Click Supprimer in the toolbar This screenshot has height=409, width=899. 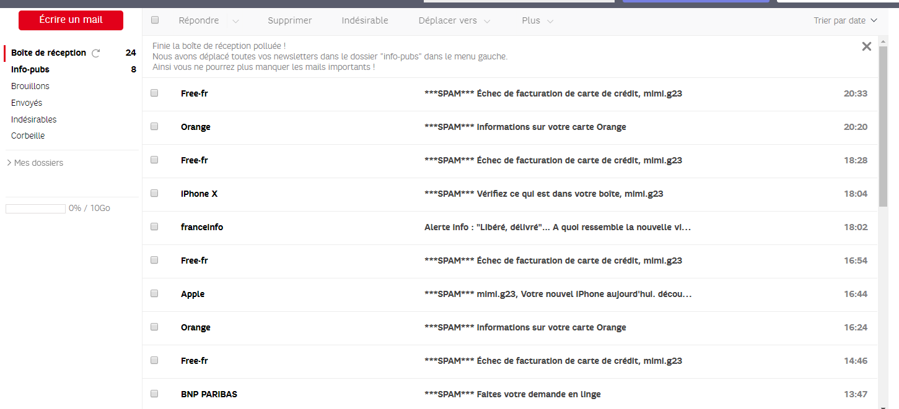(x=289, y=20)
